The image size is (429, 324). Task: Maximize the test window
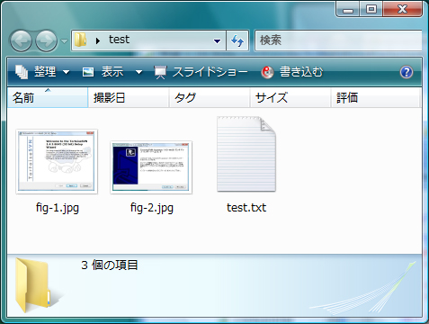(x=371, y=9)
